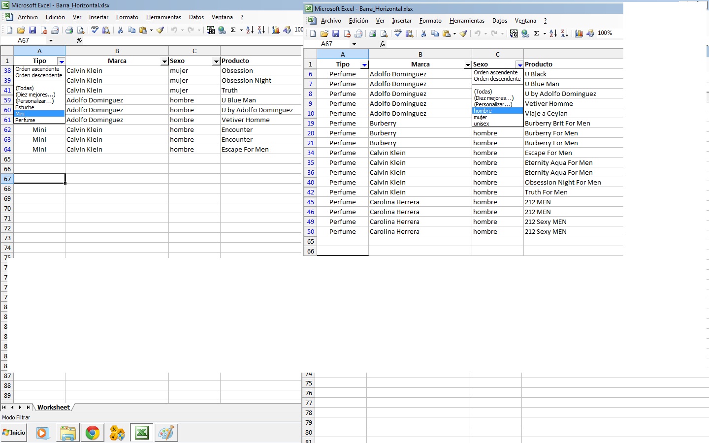Open Name Box dropdown arrow in right window
709x443 pixels.
pyautogui.click(x=354, y=44)
